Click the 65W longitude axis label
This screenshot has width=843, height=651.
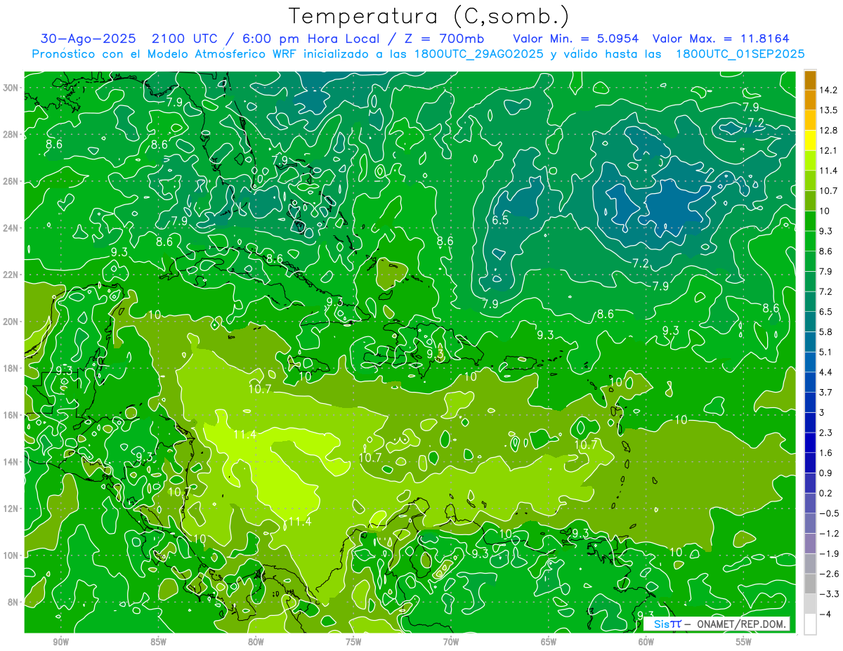tap(549, 642)
